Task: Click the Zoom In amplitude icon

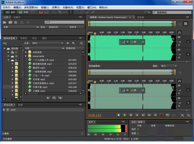Action: tap(182, 115)
